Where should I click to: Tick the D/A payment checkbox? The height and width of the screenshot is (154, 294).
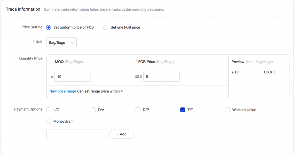(x=93, y=110)
